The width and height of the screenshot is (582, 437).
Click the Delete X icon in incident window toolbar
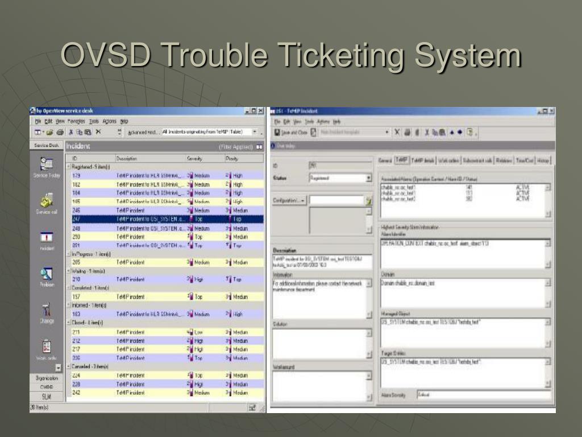[x=397, y=132]
